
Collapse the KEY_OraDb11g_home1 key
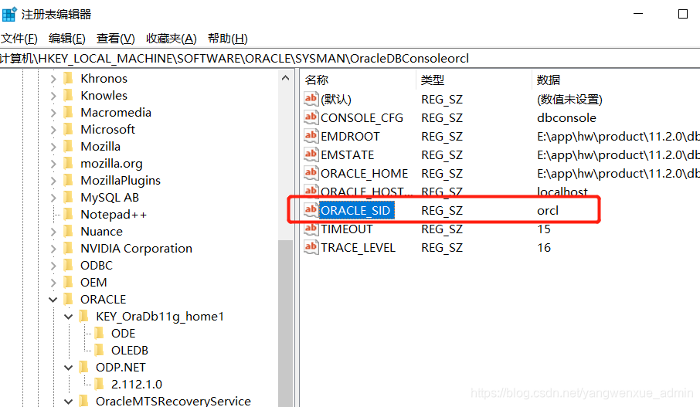tap(68, 317)
